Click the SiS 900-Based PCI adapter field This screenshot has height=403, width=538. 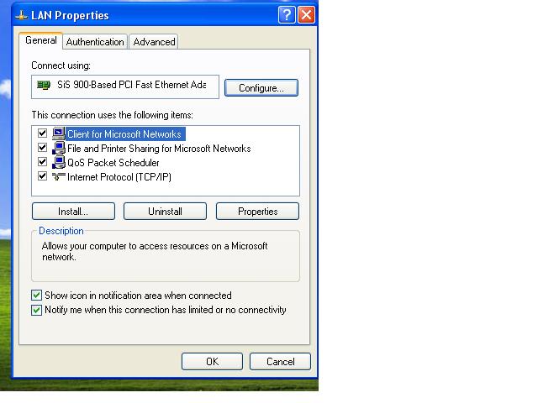(125, 86)
